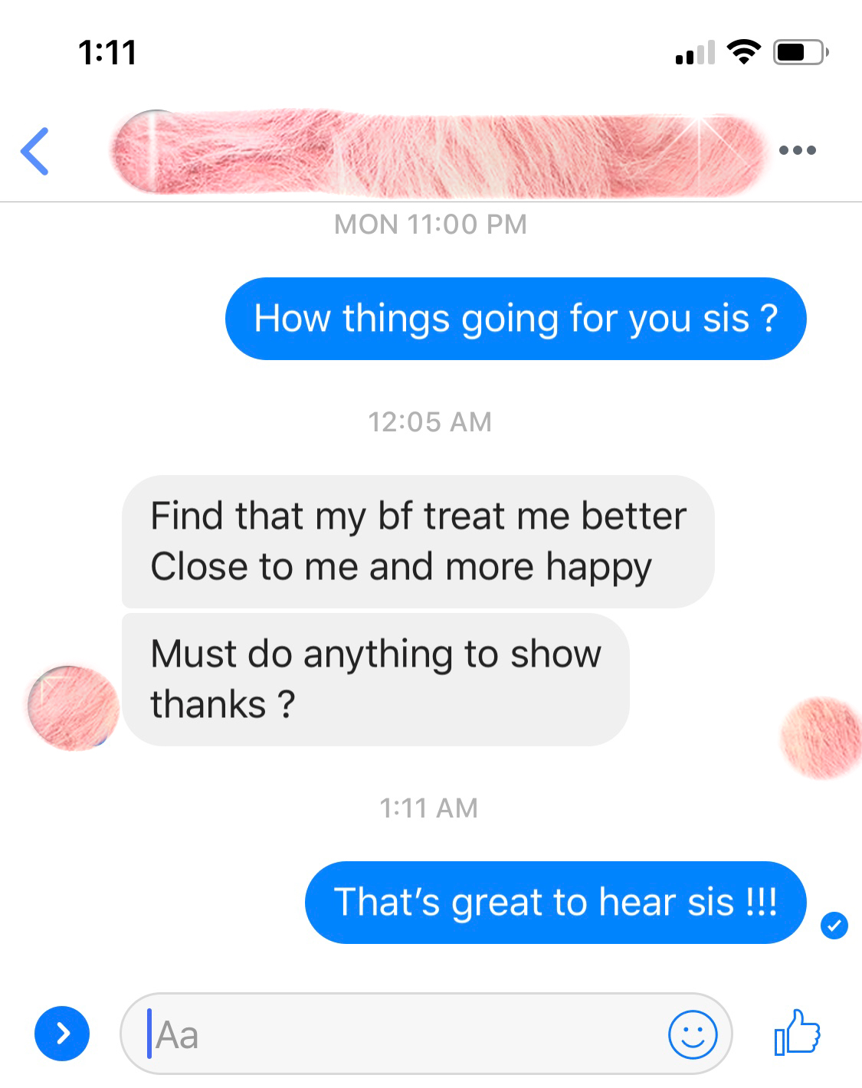
Task: Select the 'Find that my bf treat me better' bubble
Action: (418, 542)
